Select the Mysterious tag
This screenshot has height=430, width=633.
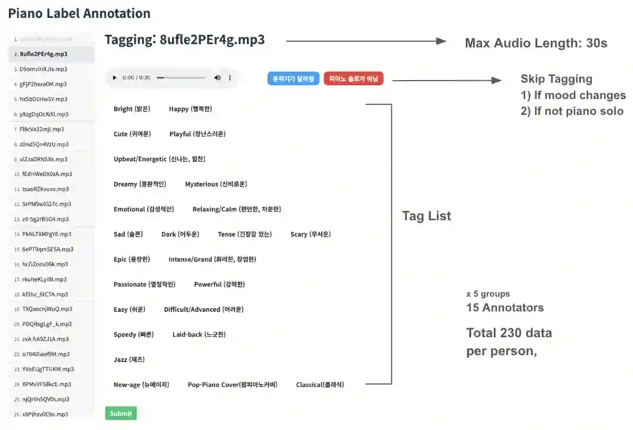[216, 184]
